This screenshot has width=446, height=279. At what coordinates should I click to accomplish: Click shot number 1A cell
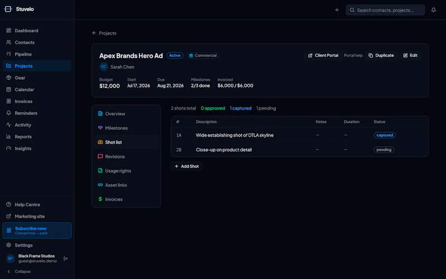pyautogui.click(x=178, y=135)
